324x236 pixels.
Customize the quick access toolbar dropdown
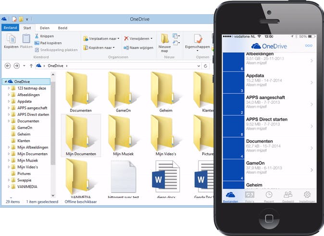click(27, 19)
